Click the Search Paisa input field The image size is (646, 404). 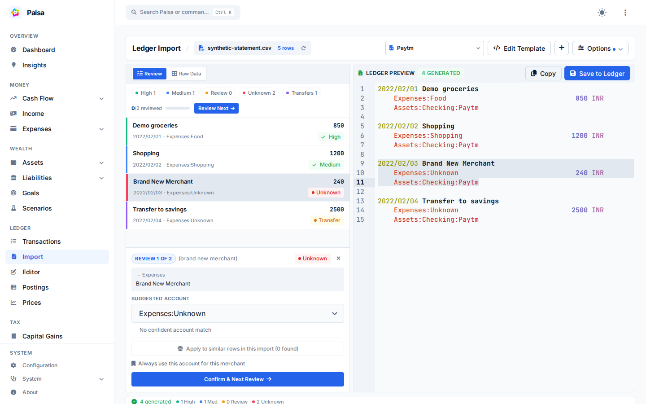tap(183, 12)
